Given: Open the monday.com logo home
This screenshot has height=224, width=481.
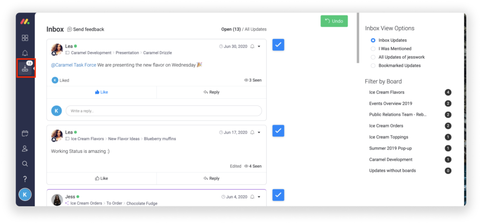Looking at the screenshot, I should pos(25,22).
